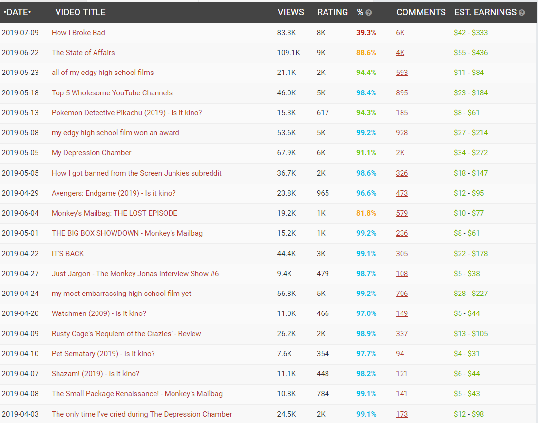Select the red 39.3% rating value
The image size is (538, 423).
(366, 33)
